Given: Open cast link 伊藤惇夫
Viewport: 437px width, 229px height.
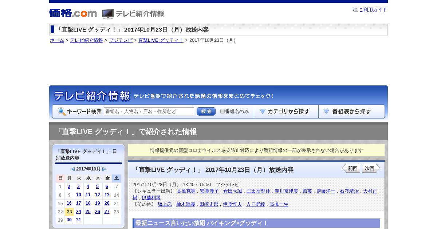Looking at the screenshot, I should coord(232,204).
